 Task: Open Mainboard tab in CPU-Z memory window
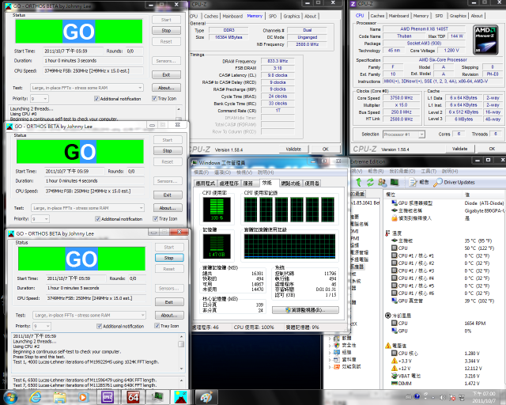[x=232, y=16]
